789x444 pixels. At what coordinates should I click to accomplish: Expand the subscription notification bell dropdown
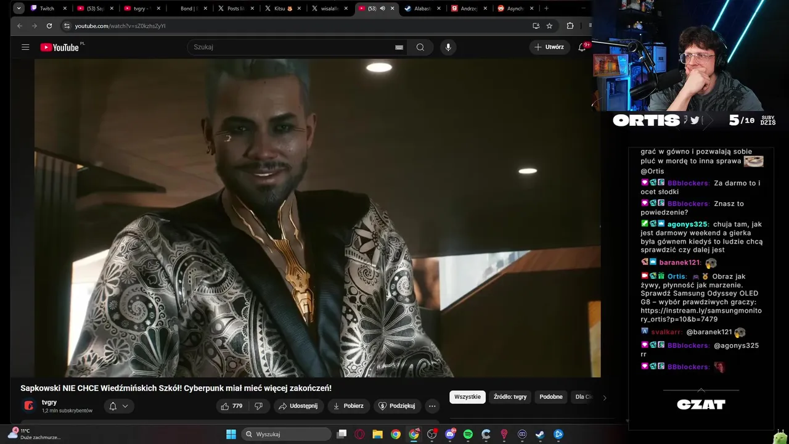coord(119,406)
